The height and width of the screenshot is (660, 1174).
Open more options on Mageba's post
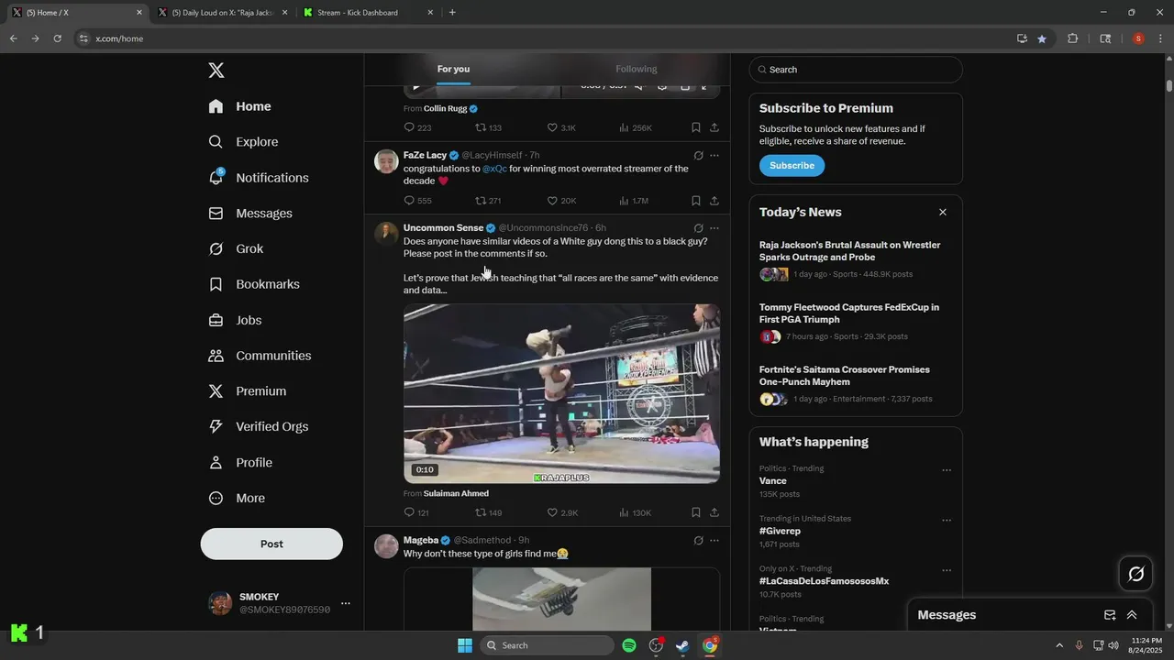click(714, 541)
